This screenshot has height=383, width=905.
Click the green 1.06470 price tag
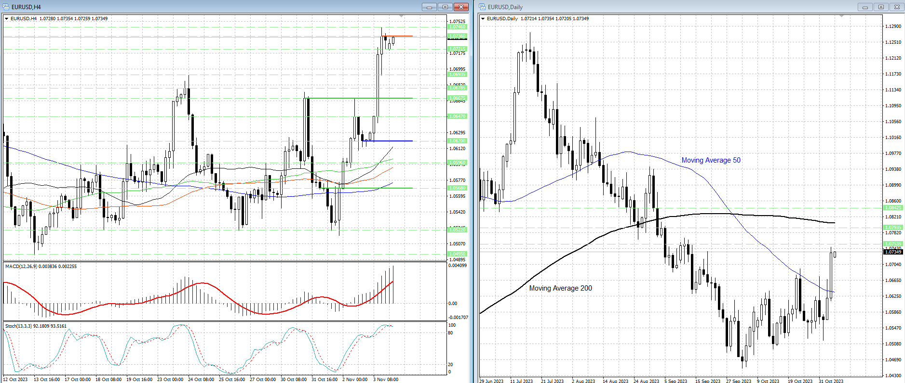coord(458,116)
